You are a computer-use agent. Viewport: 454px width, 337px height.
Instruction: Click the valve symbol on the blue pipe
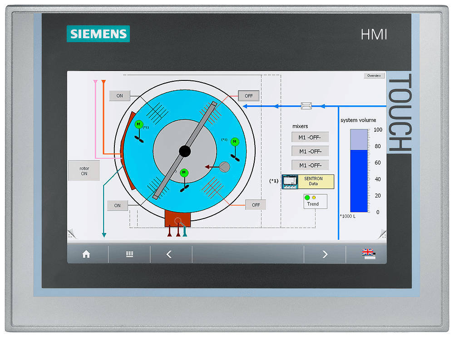[307, 105]
